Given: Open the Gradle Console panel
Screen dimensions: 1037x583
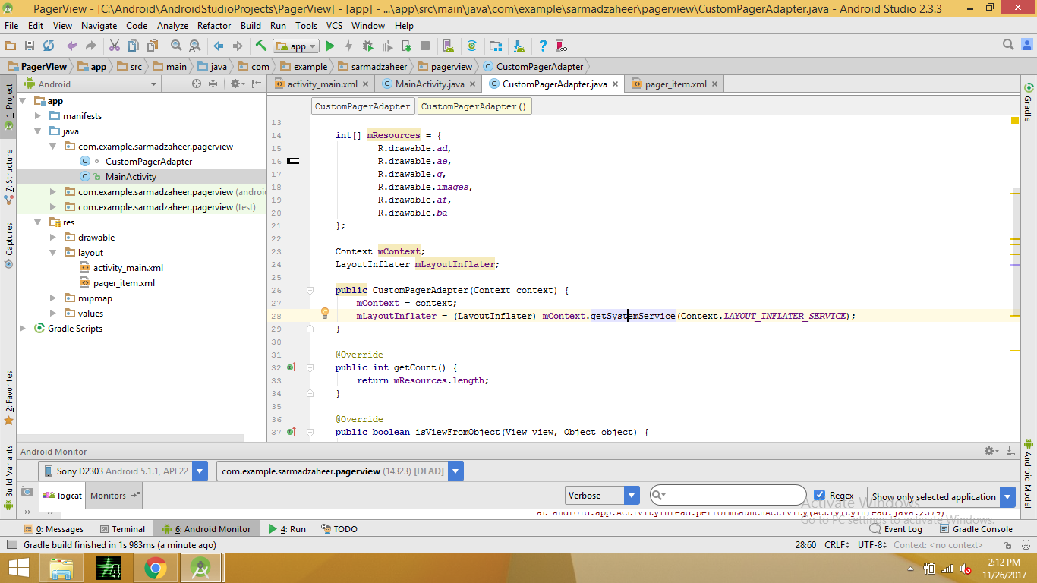Looking at the screenshot, I should pos(975,529).
